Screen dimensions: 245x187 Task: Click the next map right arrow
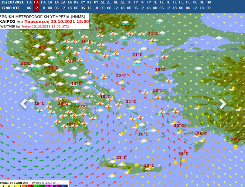click(x=223, y=104)
